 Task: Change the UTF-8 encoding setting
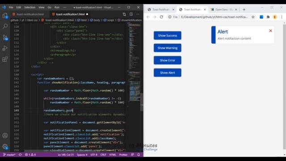pos(94,155)
